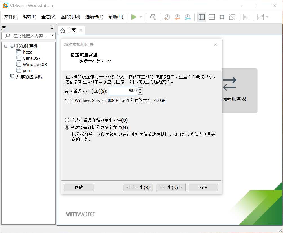Close the 新建虚拟机向导 dialog
Viewport: 283px width, 233px height.
tap(216, 44)
